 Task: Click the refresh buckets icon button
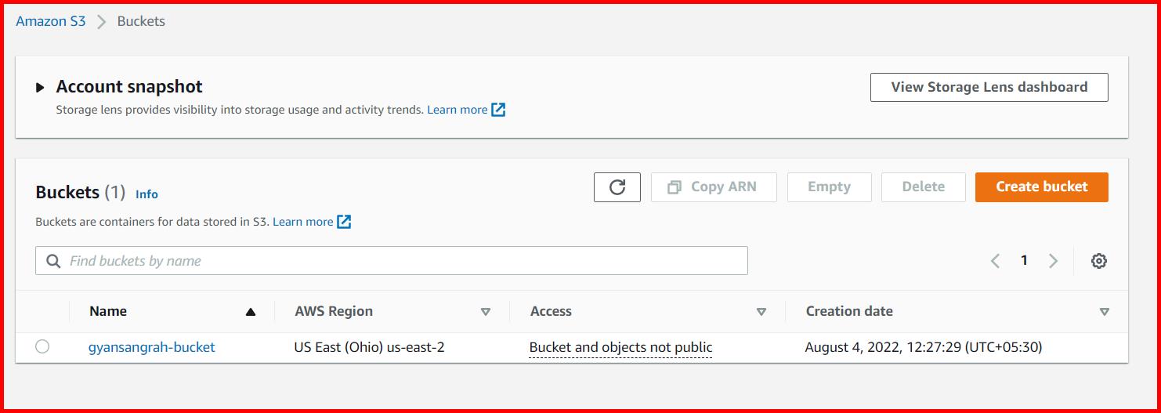point(617,187)
